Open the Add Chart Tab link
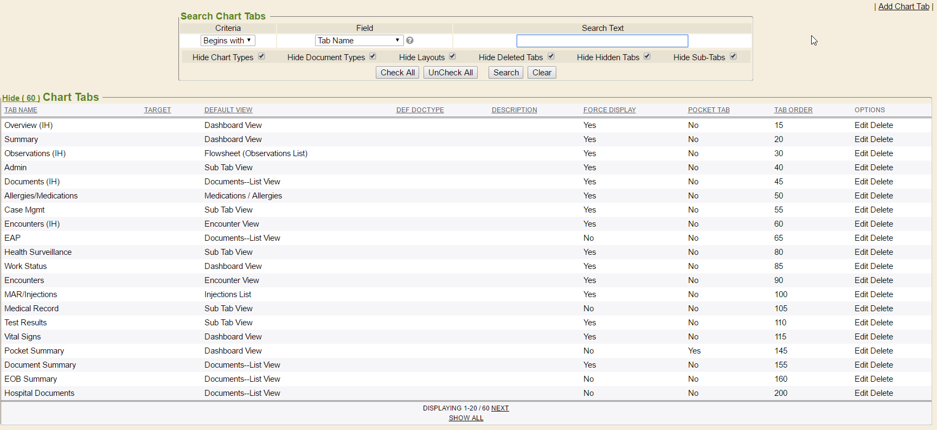This screenshot has width=937, height=430. pos(903,7)
